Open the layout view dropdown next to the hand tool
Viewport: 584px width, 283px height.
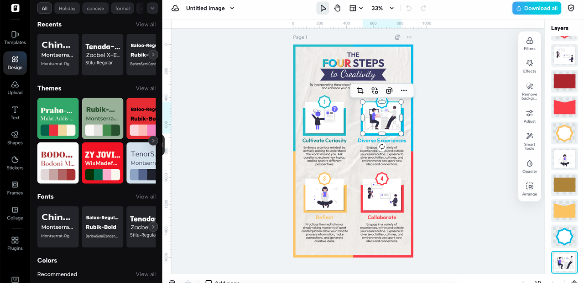pyautogui.click(x=356, y=8)
